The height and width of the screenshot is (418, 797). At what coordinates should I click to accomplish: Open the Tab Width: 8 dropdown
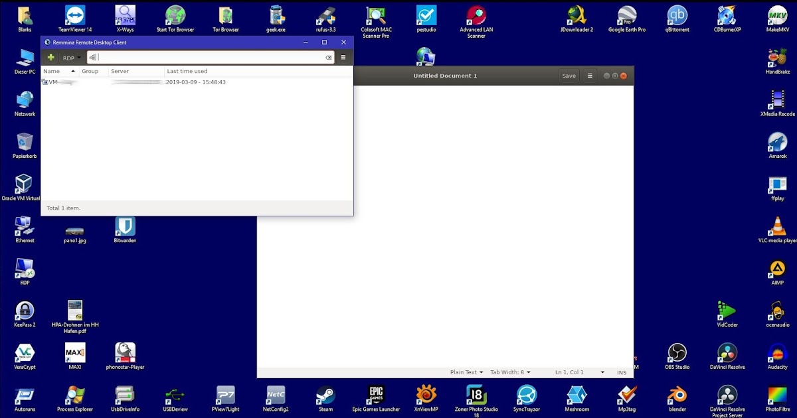coord(510,372)
